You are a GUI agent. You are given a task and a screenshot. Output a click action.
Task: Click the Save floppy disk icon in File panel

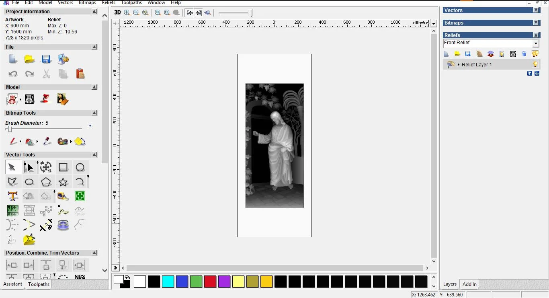46,60
